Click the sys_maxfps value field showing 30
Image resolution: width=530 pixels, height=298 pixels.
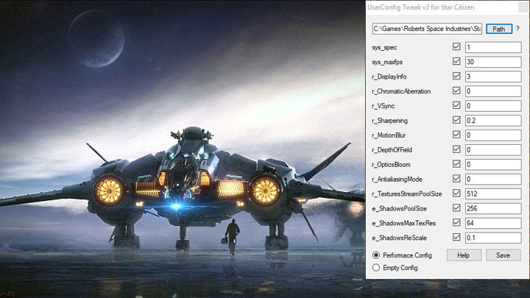(493, 62)
